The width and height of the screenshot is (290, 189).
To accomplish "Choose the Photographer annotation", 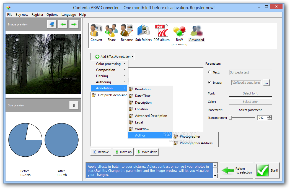I will pos(195,136).
